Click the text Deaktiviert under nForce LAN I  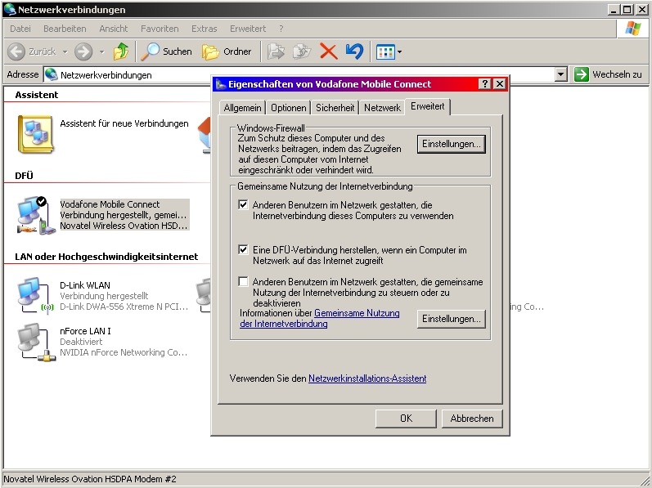point(81,342)
